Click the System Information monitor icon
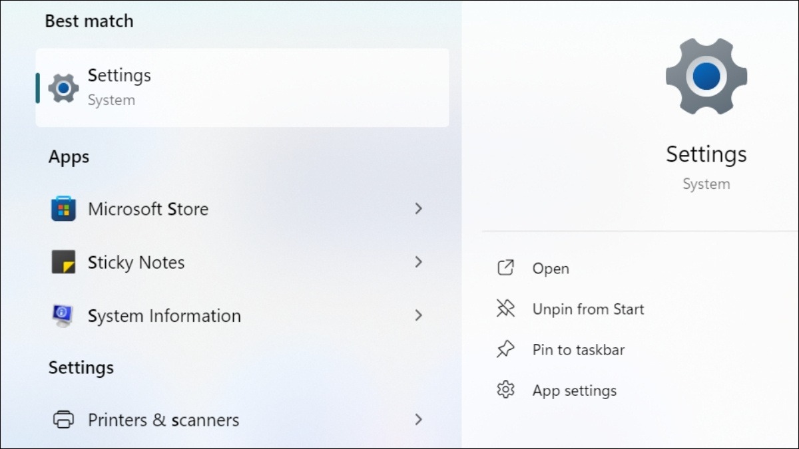This screenshot has width=799, height=449. (63, 315)
